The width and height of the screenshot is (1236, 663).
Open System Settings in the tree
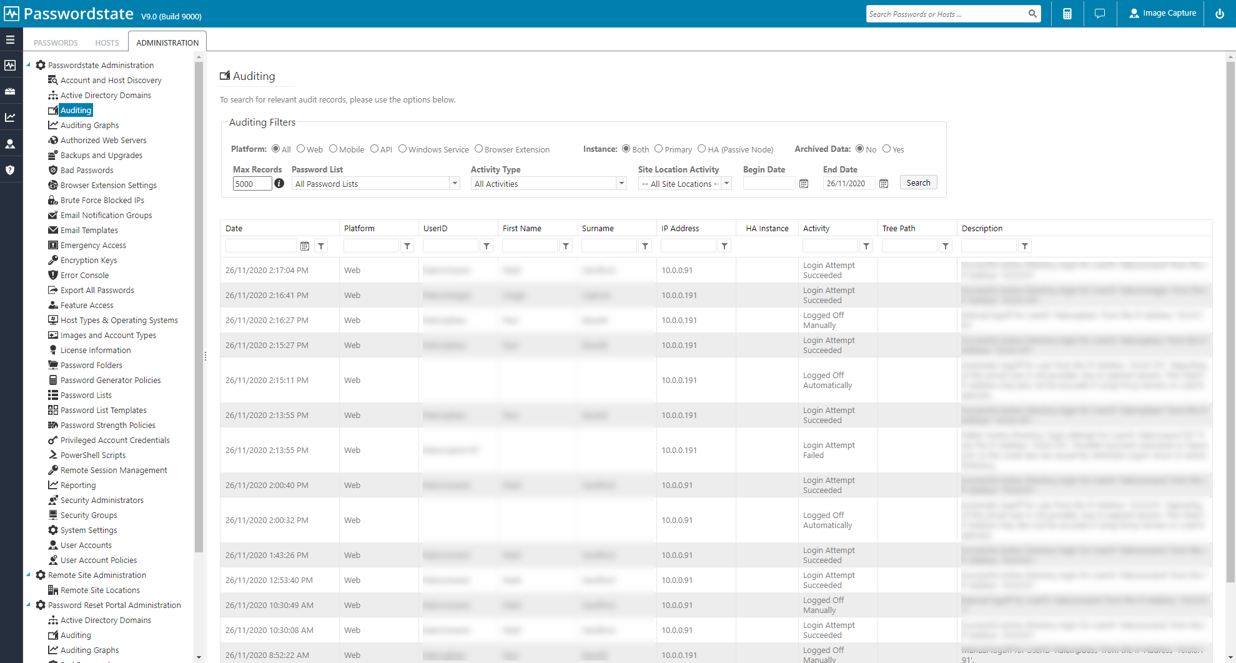[89, 530]
